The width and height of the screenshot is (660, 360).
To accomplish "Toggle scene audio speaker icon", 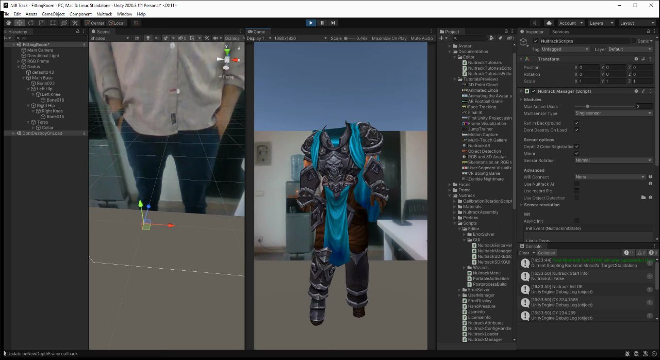I will 157,38.
